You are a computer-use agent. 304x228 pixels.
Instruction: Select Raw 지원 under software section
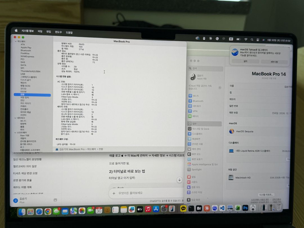(25, 135)
